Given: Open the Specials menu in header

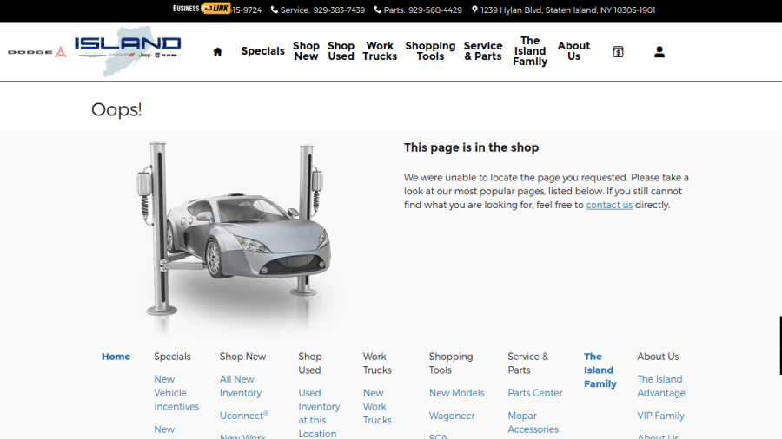Looking at the screenshot, I should (262, 51).
